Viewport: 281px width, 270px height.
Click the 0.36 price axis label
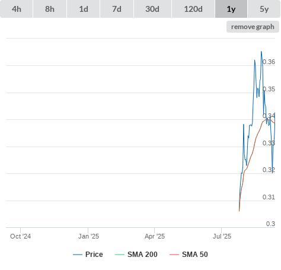(x=269, y=62)
